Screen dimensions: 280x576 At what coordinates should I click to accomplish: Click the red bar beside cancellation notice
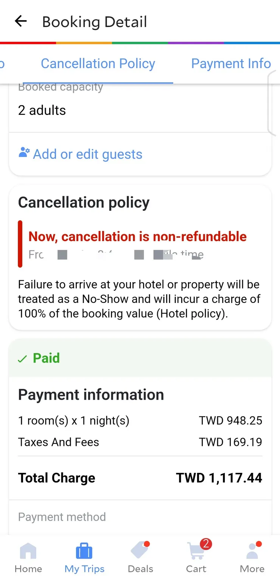(x=20, y=244)
